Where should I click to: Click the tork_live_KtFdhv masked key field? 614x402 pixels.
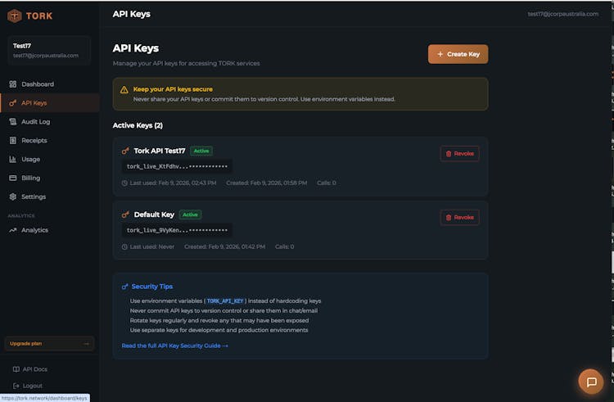tap(177, 166)
